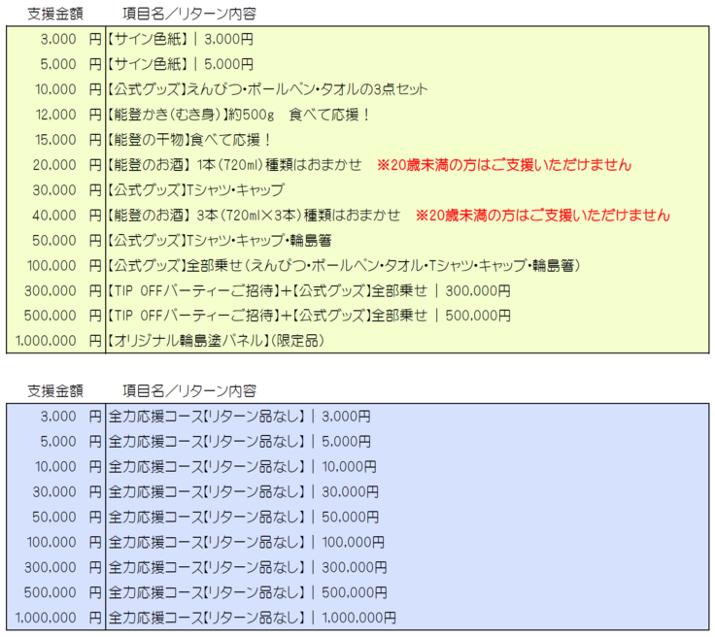Screen dimensions: 715x637
Task: Select 【オリジナル輪島塗パネル】(限定品) reward
Action: click(x=215, y=341)
